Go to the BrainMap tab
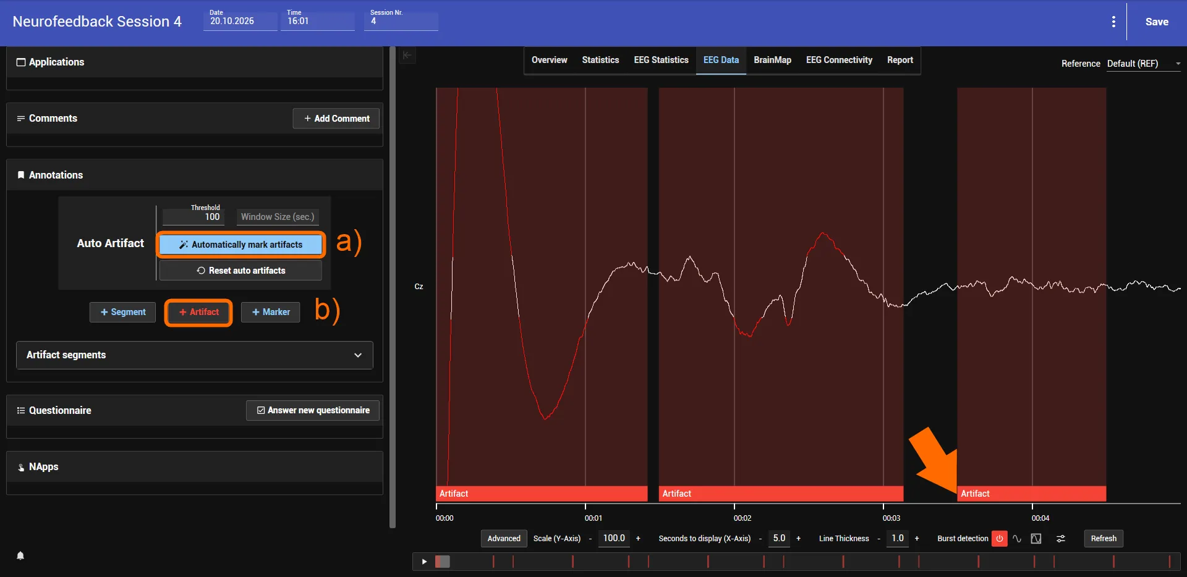The width and height of the screenshot is (1187, 577). pyautogui.click(x=772, y=60)
